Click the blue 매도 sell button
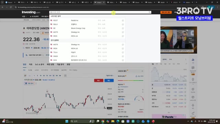Screen dimensions: 220x124 click(x=109, y=80)
